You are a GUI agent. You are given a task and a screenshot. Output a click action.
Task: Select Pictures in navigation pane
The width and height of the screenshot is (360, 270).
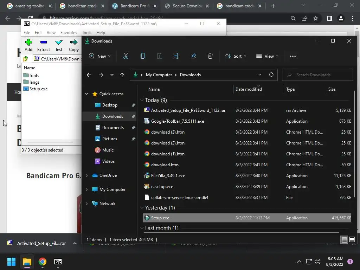click(x=110, y=139)
